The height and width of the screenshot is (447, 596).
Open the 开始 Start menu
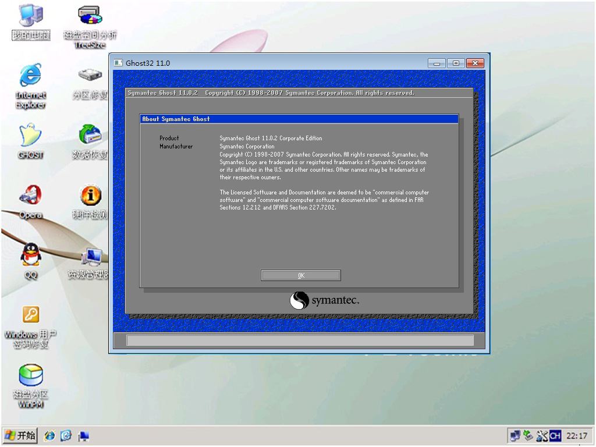tap(20, 435)
